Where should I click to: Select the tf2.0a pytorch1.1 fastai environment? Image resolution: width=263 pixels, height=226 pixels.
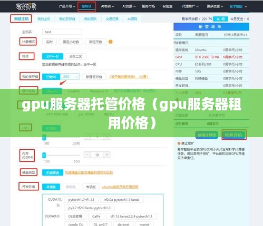point(122,200)
